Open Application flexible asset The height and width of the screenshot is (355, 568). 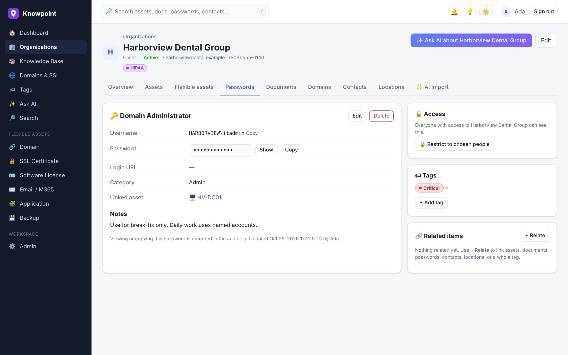46,204
